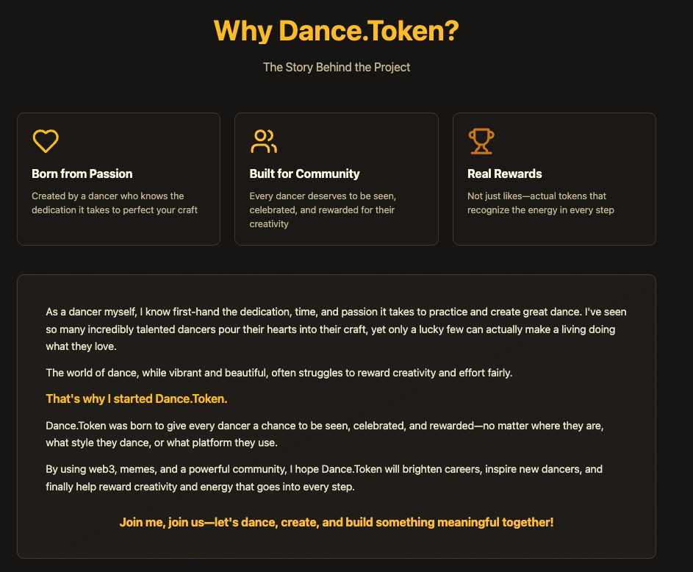Click the paragraph starting "As a dancer myself"
Screen dimensions: 693x572
(336, 329)
